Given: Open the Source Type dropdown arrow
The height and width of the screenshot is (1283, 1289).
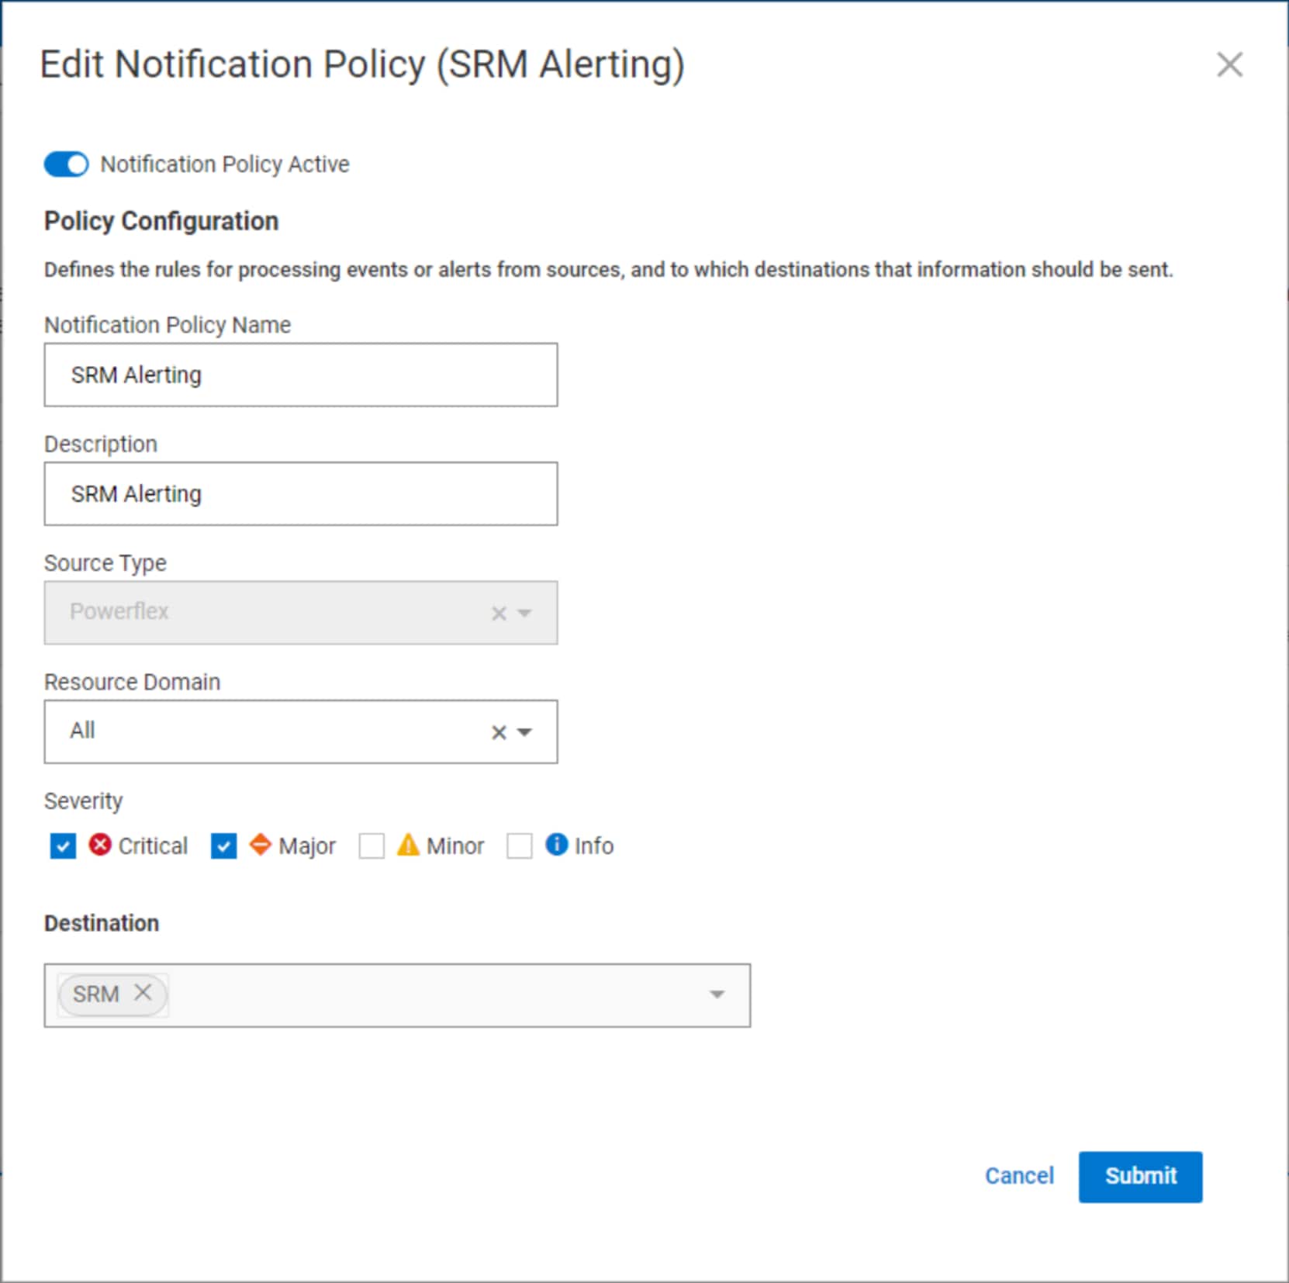Looking at the screenshot, I should [x=525, y=614].
